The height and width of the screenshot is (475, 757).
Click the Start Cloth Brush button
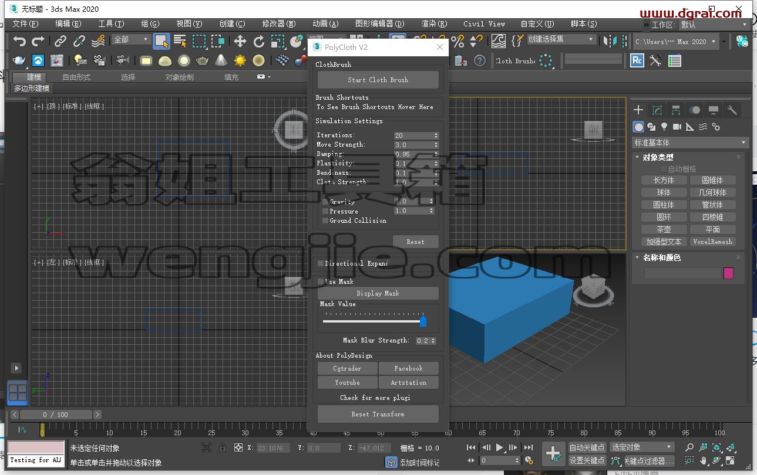tap(378, 80)
